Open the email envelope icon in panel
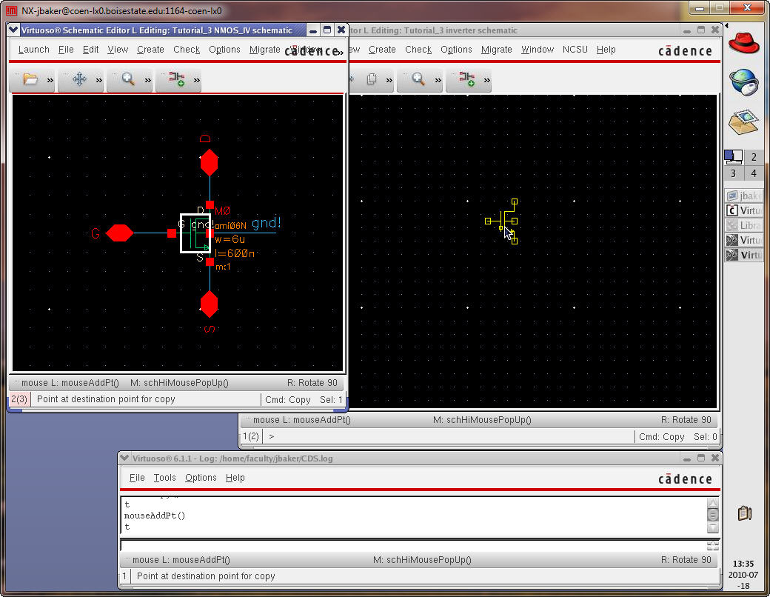This screenshot has height=597, width=770. coord(744,120)
